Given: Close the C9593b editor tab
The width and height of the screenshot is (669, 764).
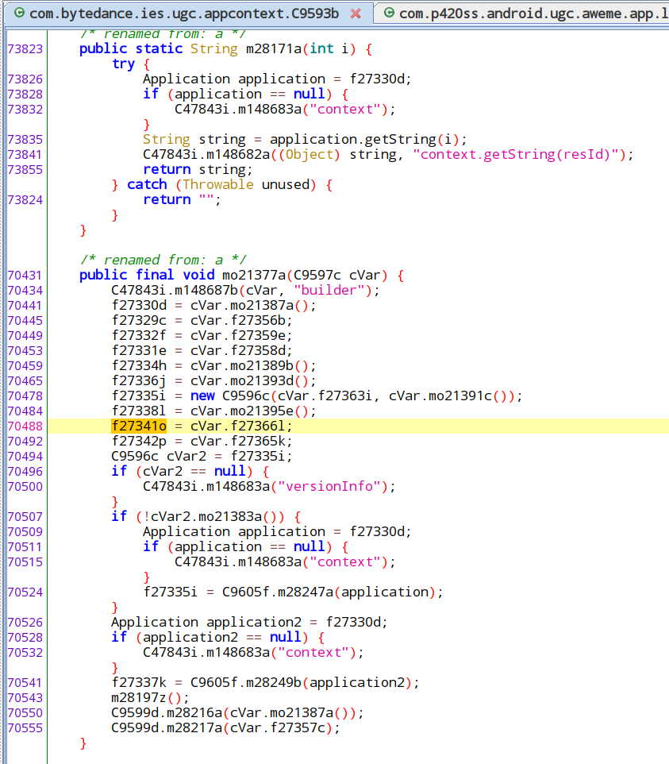Looking at the screenshot, I should pyautogui.click(x=356, y=14).
